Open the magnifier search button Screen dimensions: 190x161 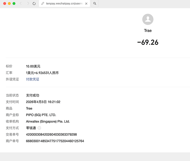95,4
